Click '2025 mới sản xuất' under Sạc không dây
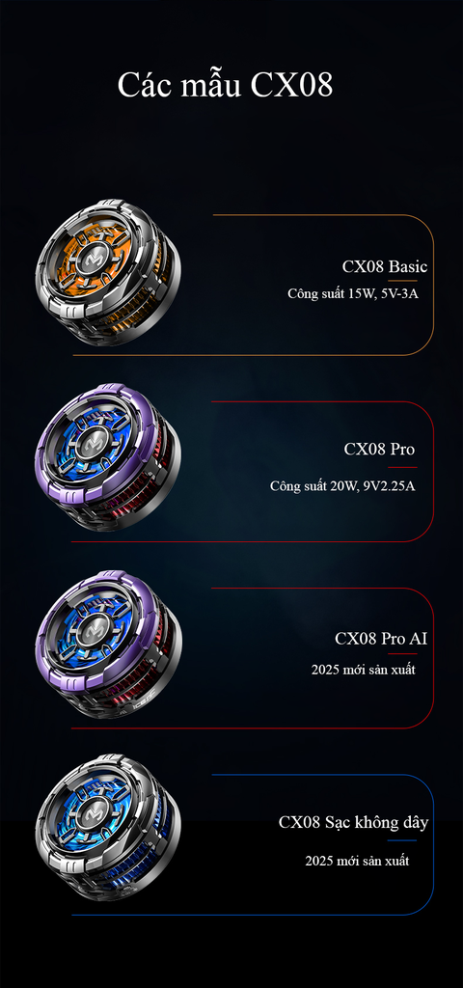Viewport: 463px width, 988px height. [357, 861]
